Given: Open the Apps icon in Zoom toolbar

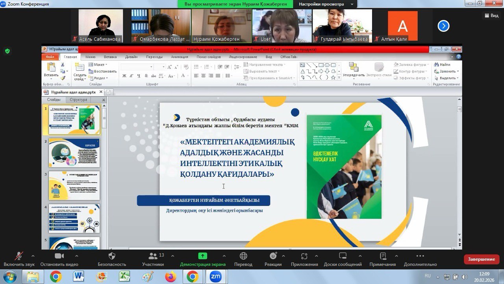Looking at the screenshot, I should point(304,257).
